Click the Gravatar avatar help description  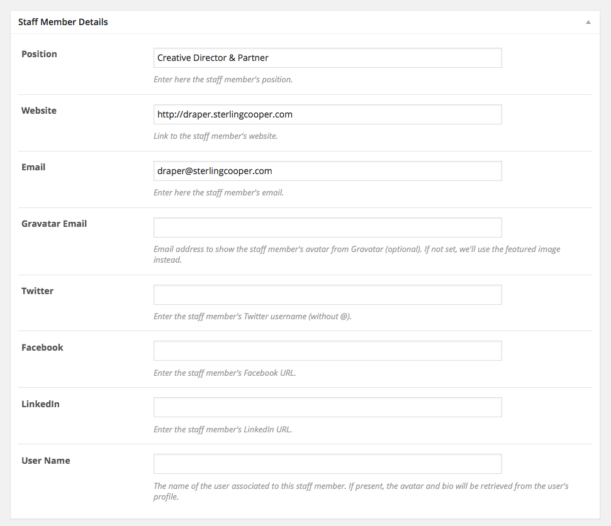(356, 255)
